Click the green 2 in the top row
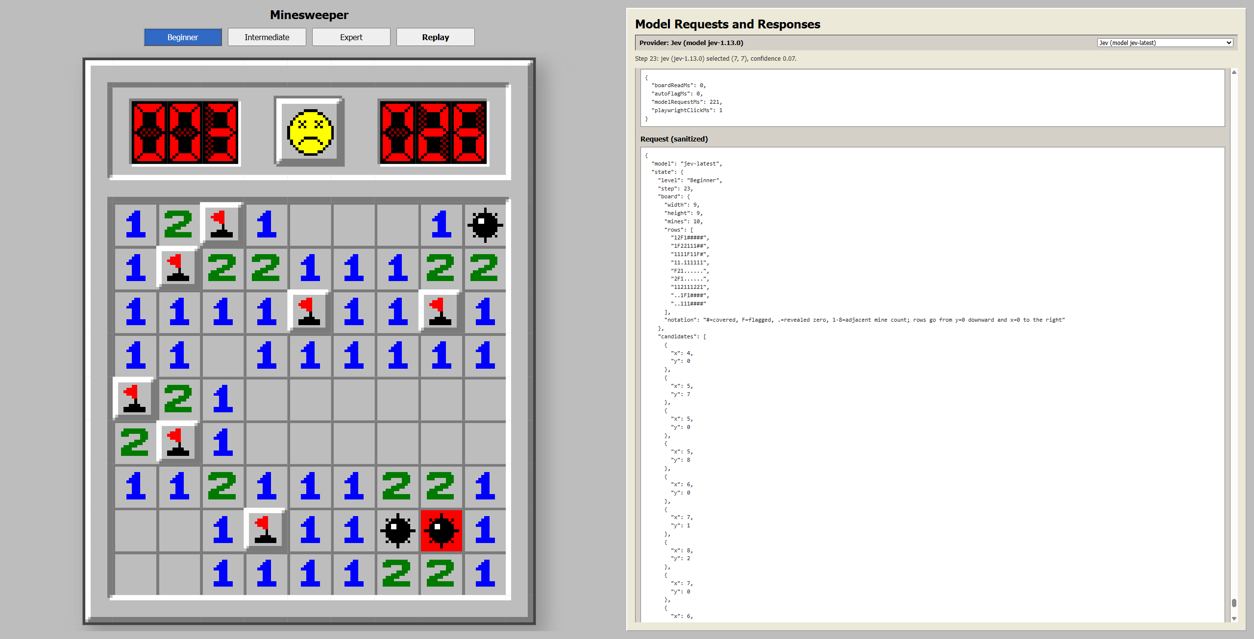This screenshot has height=639, width=1254. coord(179,225)
